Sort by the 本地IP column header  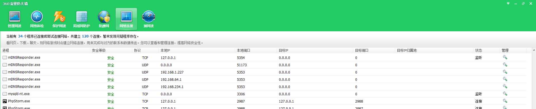tap(197, 50)
